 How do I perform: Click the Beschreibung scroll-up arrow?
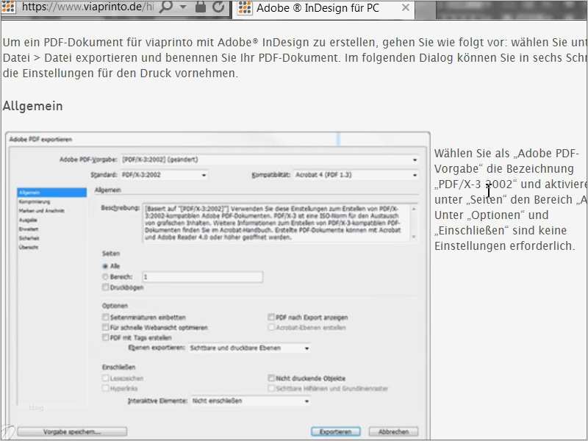pos(414,209)
